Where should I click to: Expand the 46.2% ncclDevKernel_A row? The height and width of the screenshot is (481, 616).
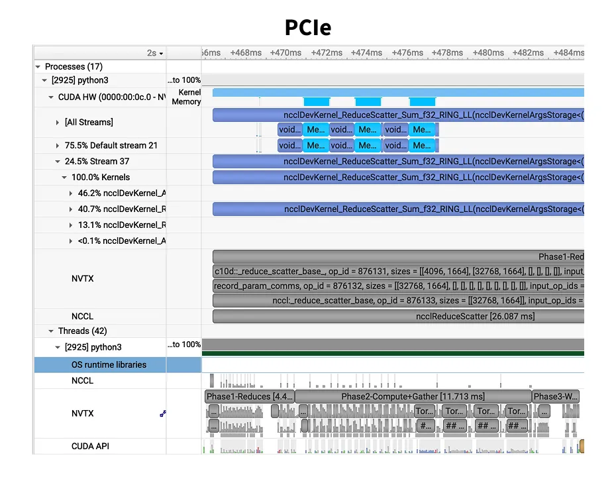click(x=70, y=193)
